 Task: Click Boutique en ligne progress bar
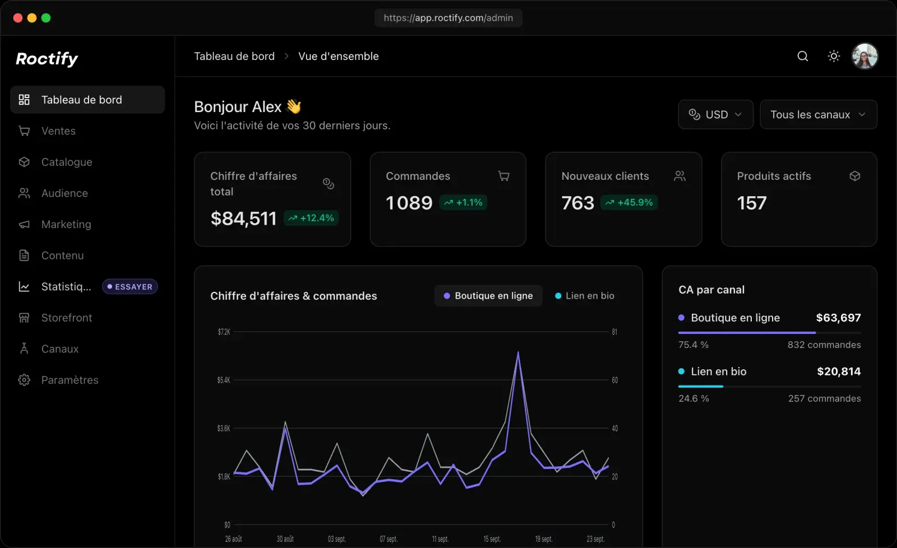click(770, 333)
